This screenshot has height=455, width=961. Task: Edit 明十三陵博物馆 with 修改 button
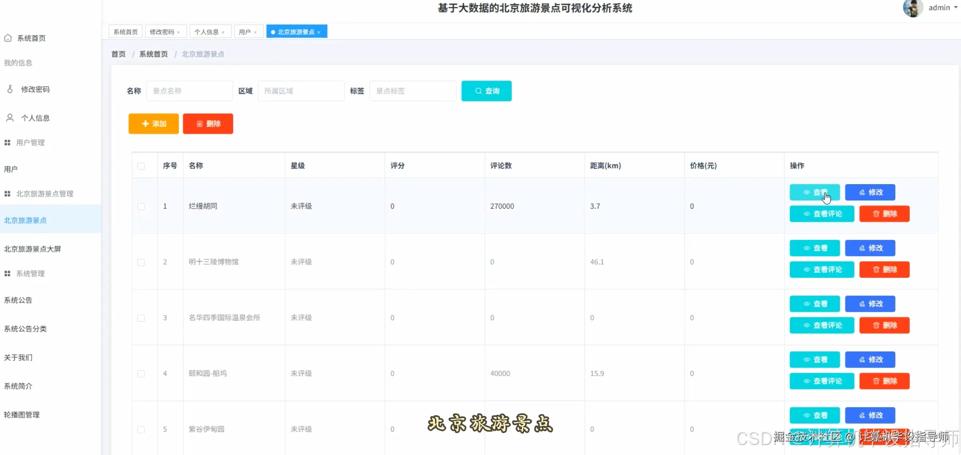[870, 248]
